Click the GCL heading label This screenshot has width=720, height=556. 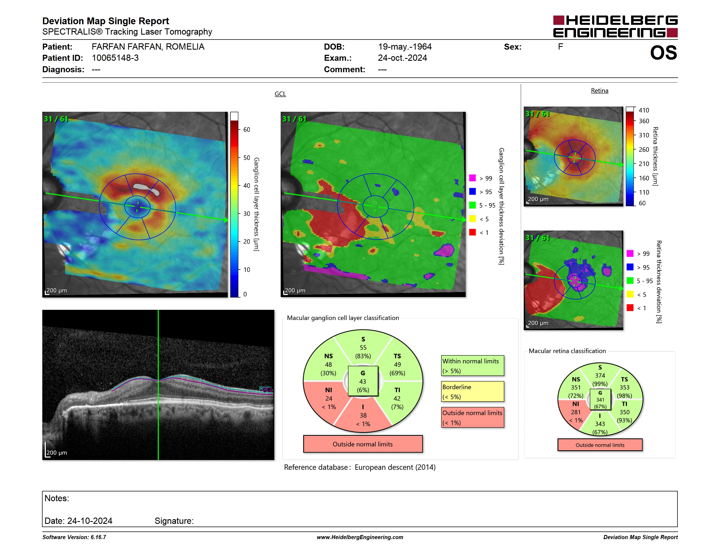click(280, 94)
